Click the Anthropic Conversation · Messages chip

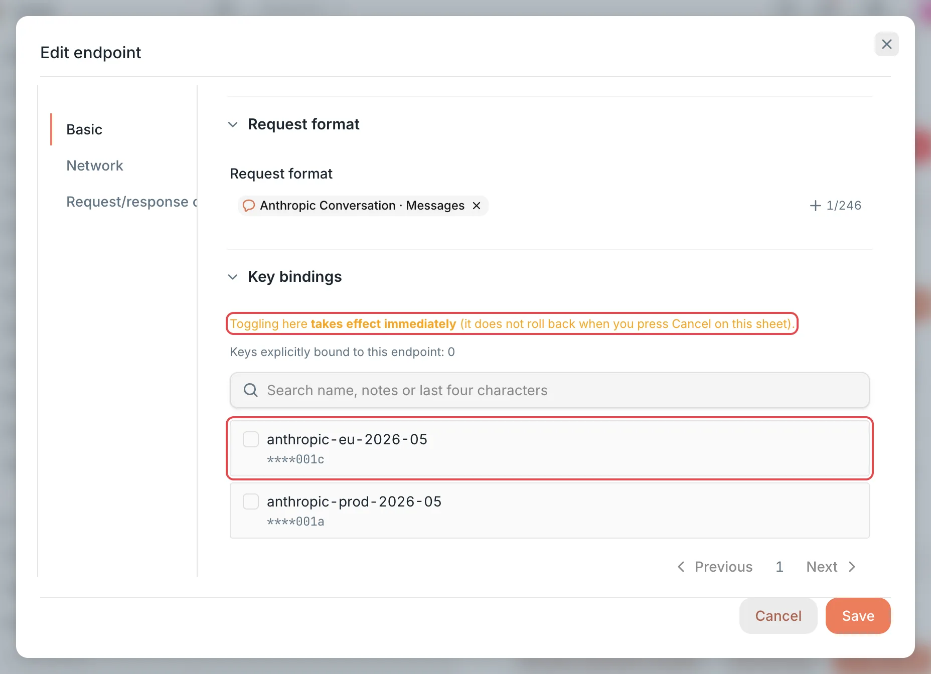pyautogui.click(x=362, y=206)
